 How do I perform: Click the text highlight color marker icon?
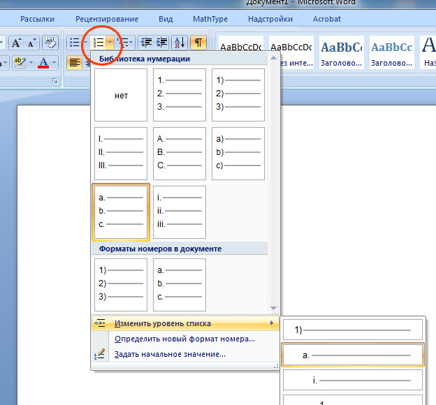[x=20, y=63]
